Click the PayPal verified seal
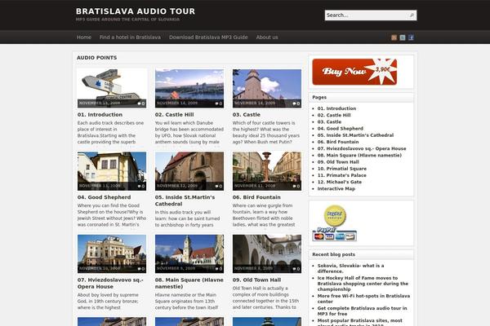Viewport: 490px width, 326px height. coord(335,215)
